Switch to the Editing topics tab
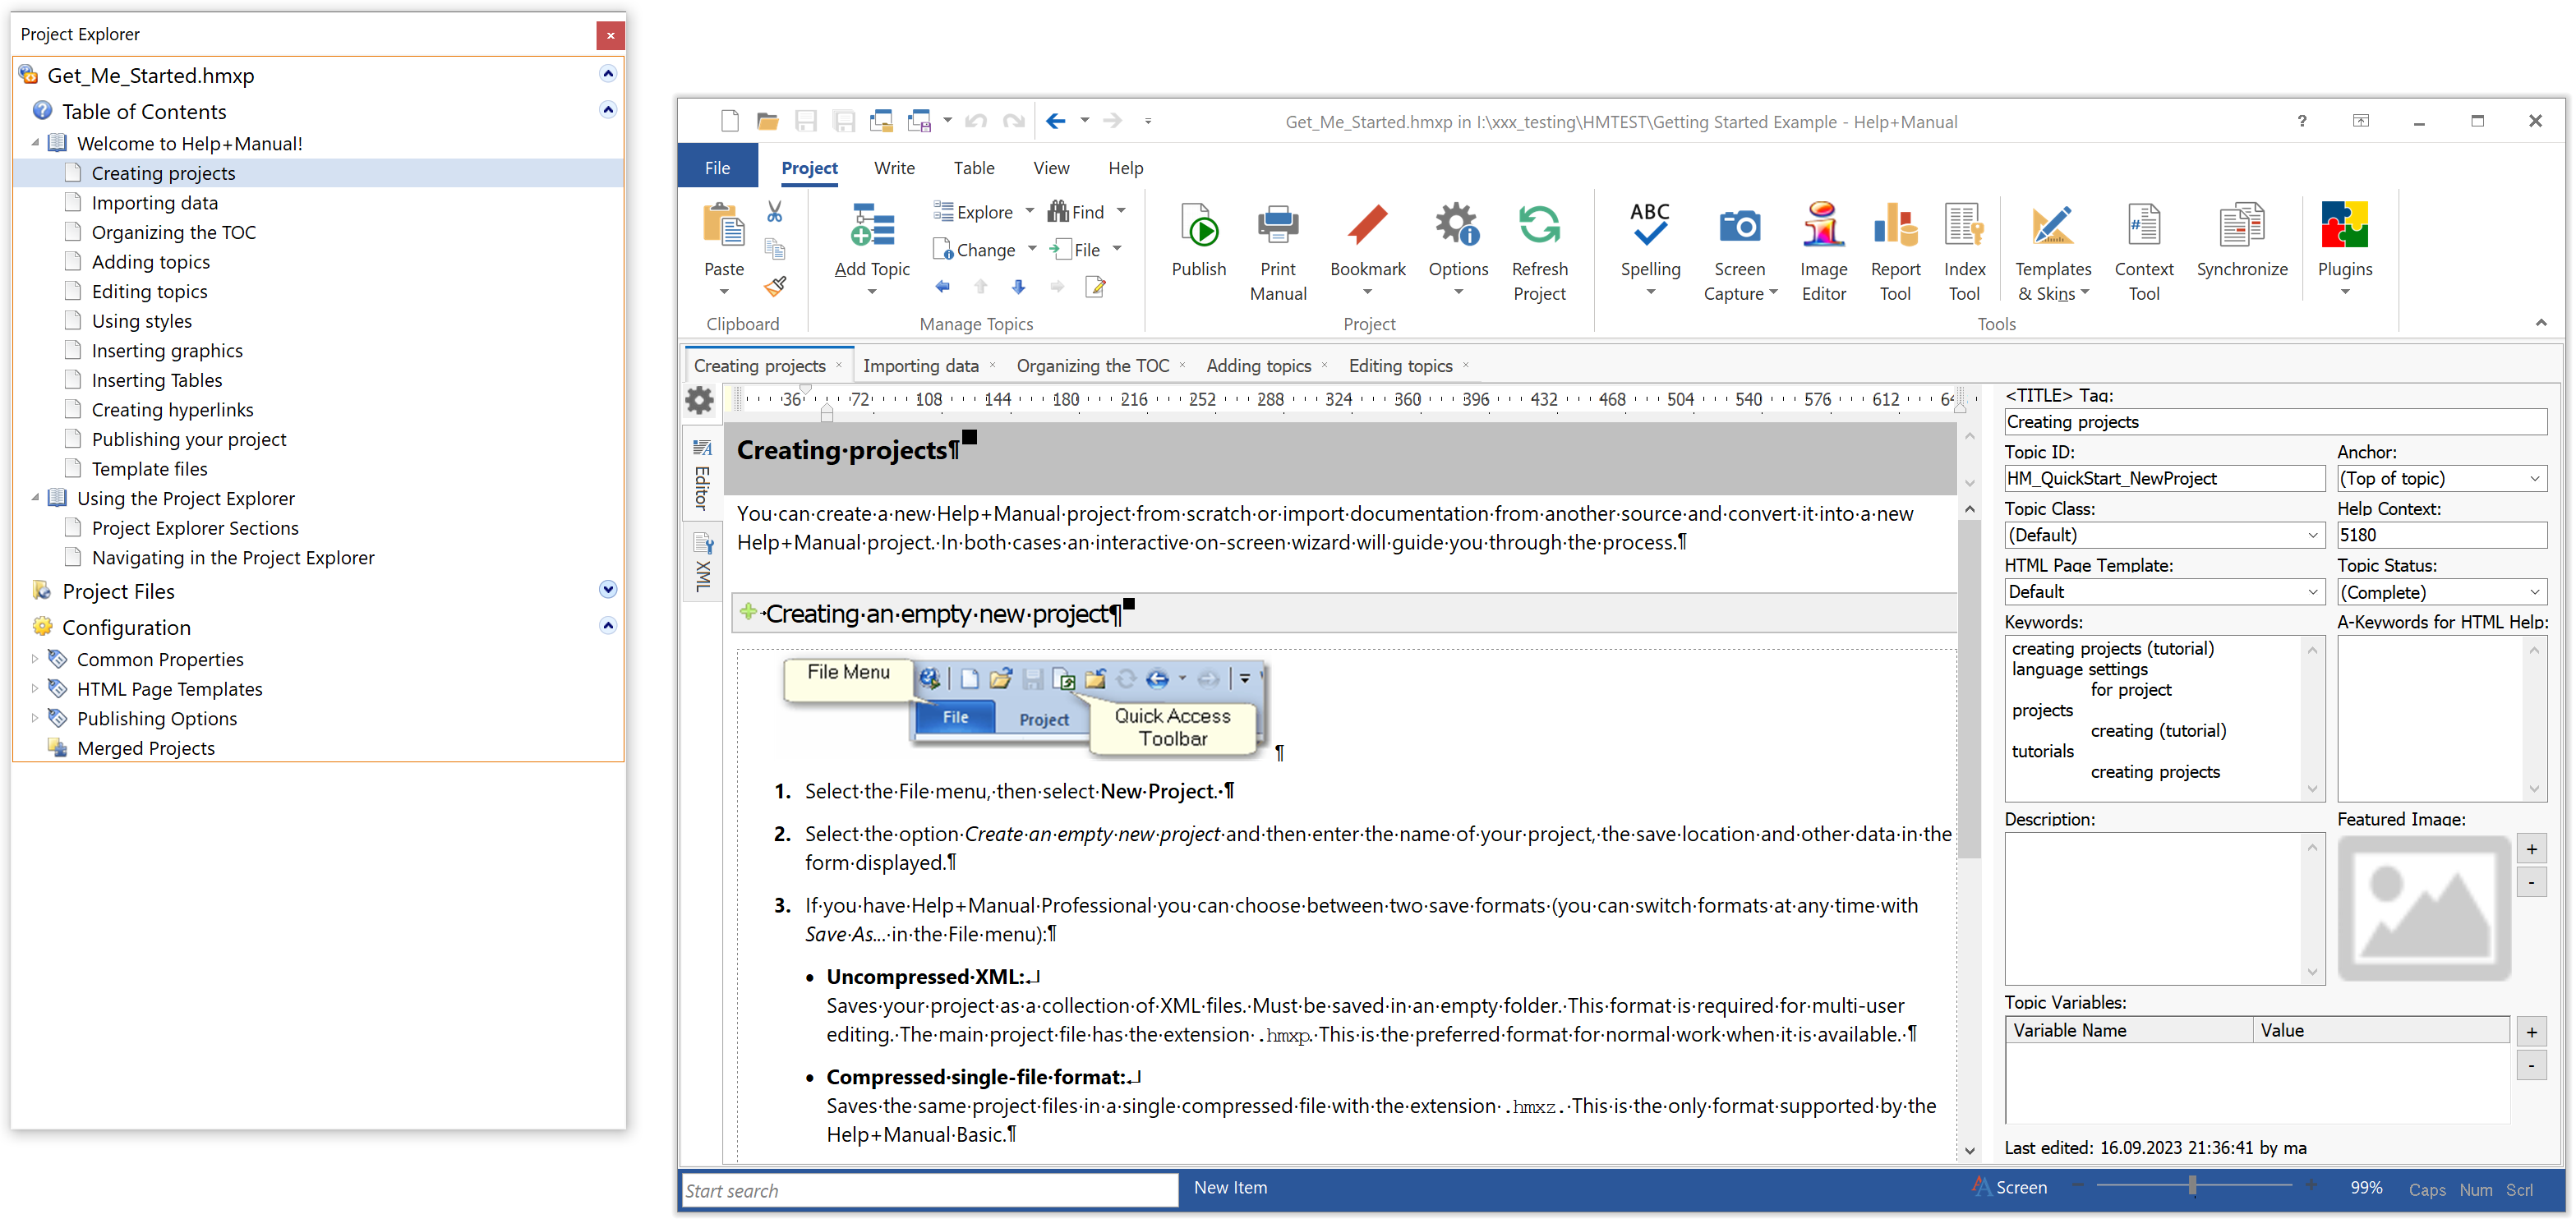The image size is (2576, 1228). coord(1400,366)
